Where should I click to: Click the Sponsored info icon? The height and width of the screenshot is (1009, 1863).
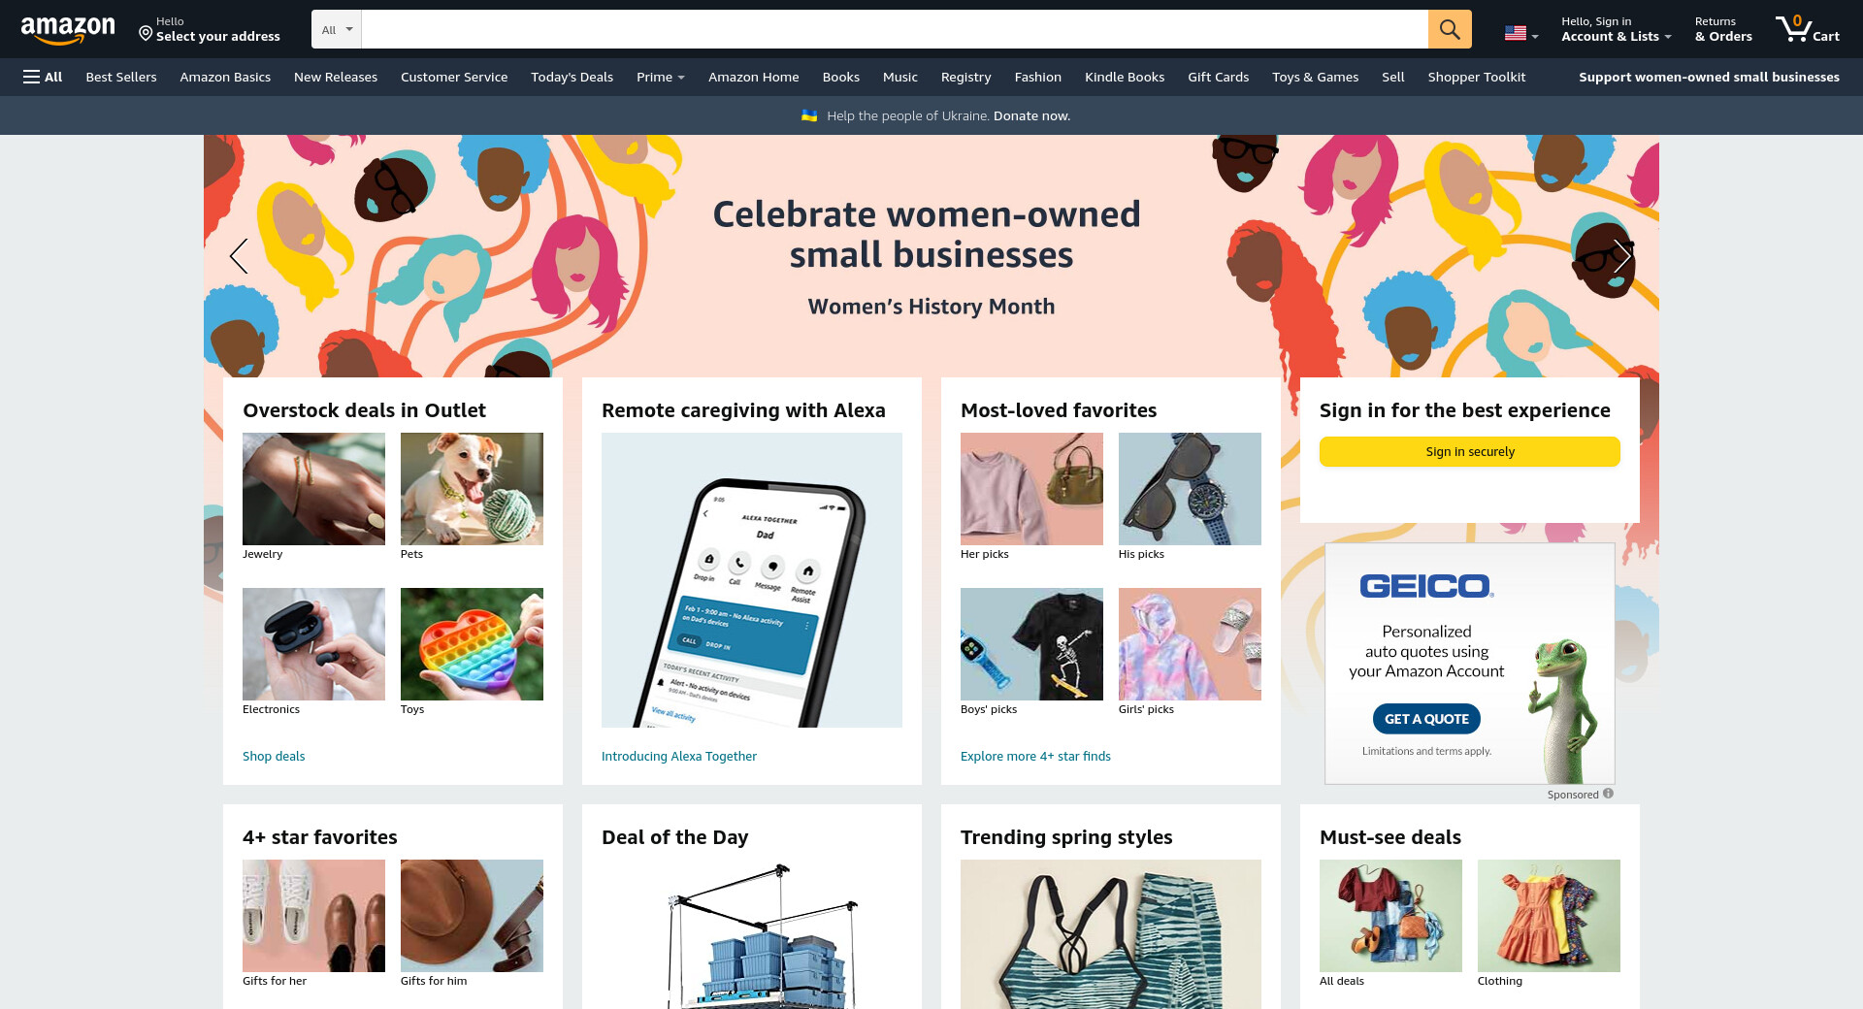click(x=1608, y=794)
